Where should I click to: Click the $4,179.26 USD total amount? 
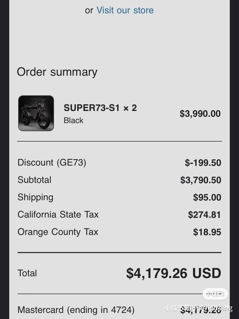coord(173,273)
